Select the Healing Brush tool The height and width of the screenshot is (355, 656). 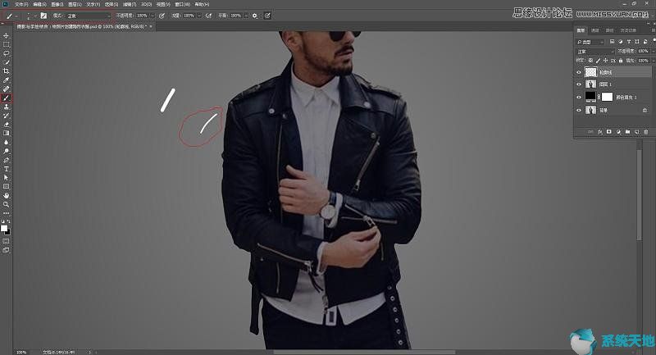(x=6, y=89)
